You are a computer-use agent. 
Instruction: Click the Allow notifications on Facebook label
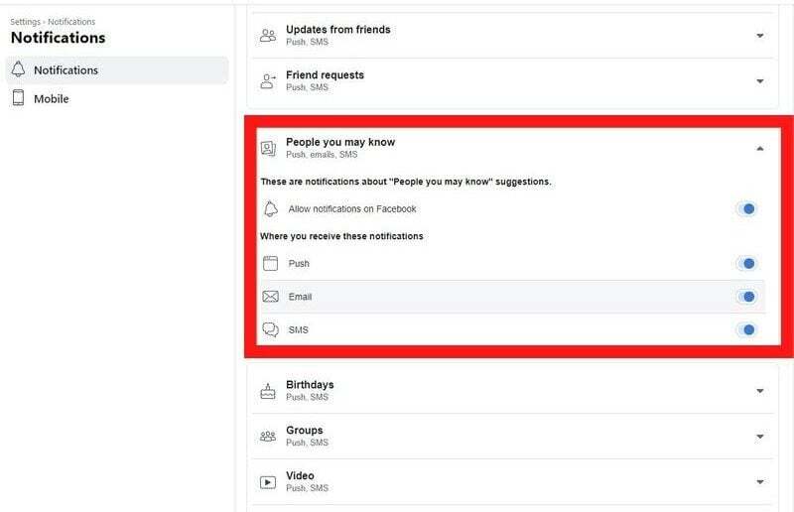coord(352,208)
